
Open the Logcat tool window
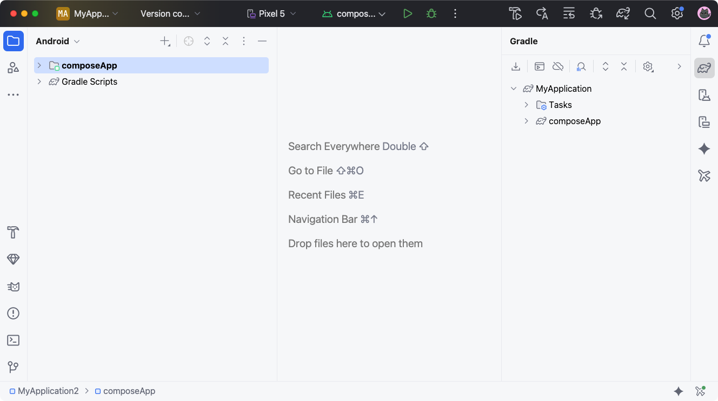[x=14, y=287]
